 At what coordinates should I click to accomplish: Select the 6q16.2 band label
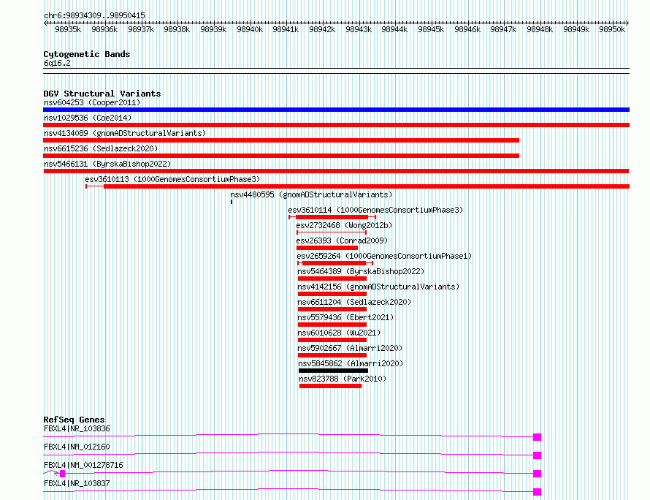(57, 63)
